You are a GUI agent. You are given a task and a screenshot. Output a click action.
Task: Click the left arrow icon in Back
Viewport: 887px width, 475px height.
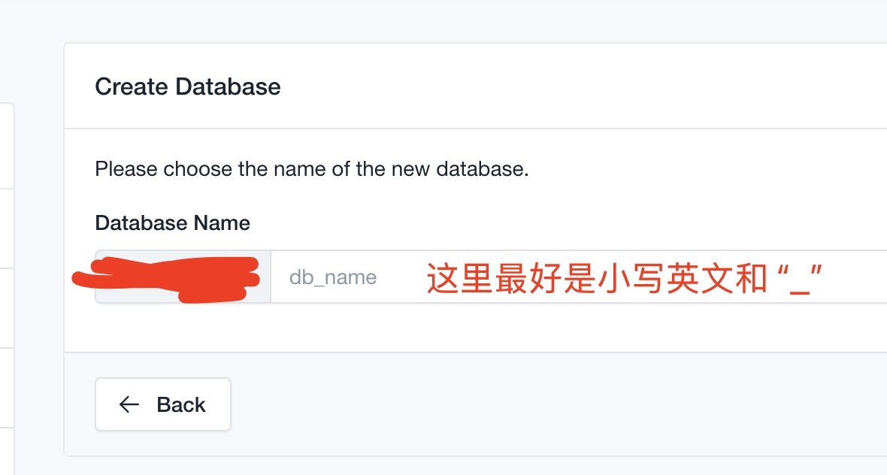129,404
